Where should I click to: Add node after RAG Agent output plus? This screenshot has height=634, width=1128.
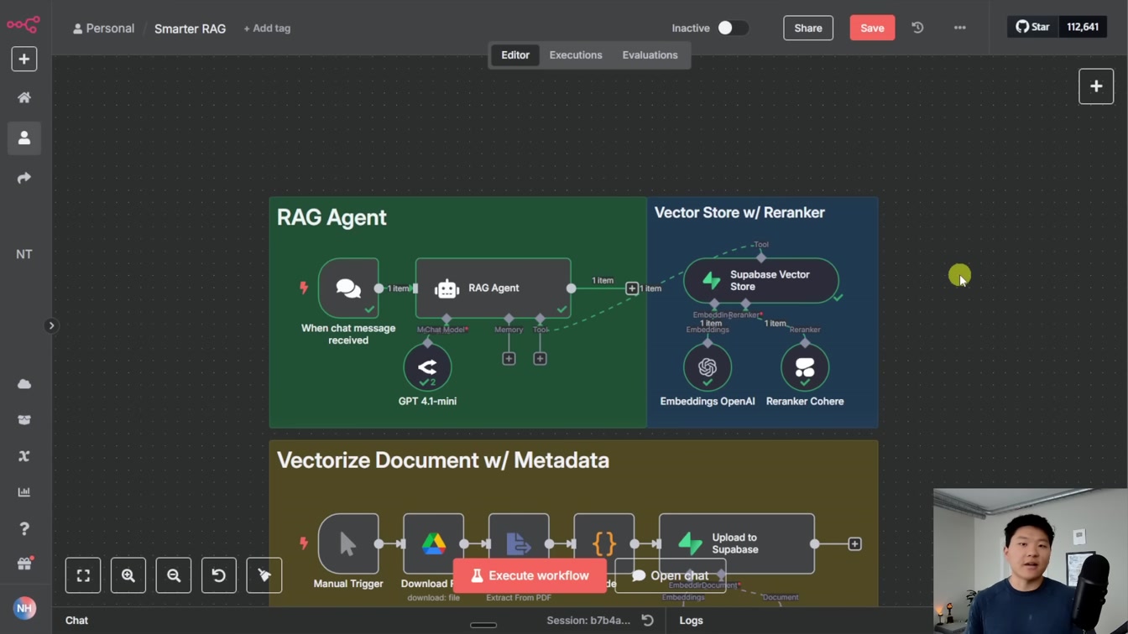point(632,288)
